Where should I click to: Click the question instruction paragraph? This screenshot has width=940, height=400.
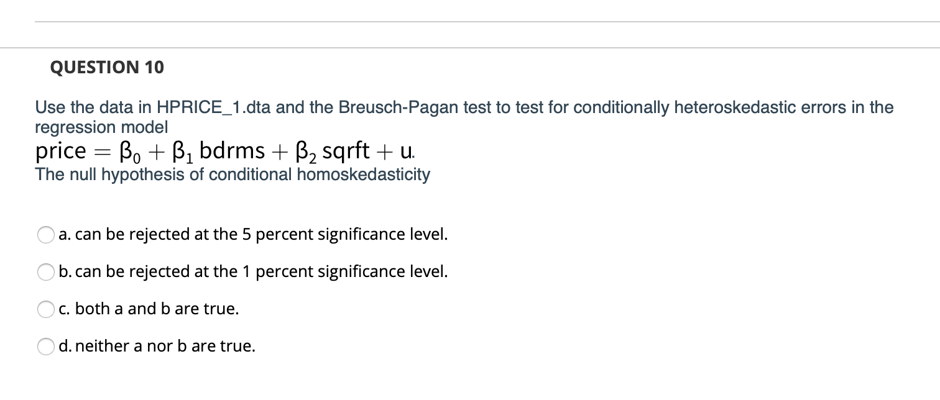[x=464, y=117]
